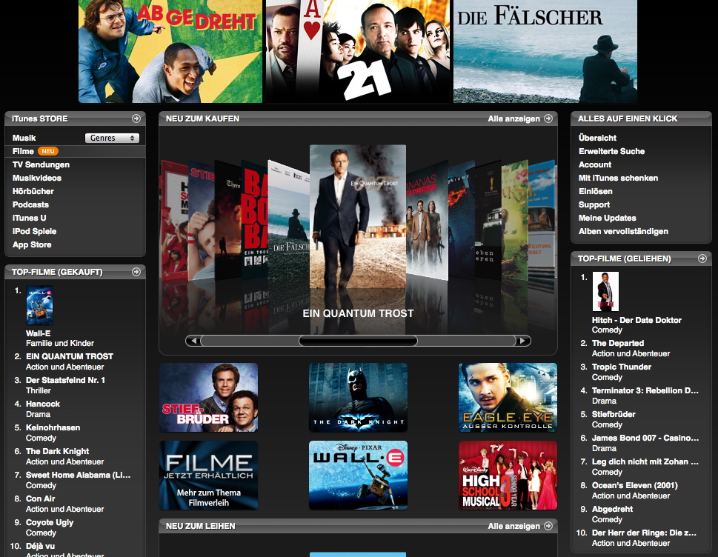Image resolution: width=718 pixels, height=557 pixels.
Task: Open the Stiefbrüder promo tile
Action: coord(208,397)
